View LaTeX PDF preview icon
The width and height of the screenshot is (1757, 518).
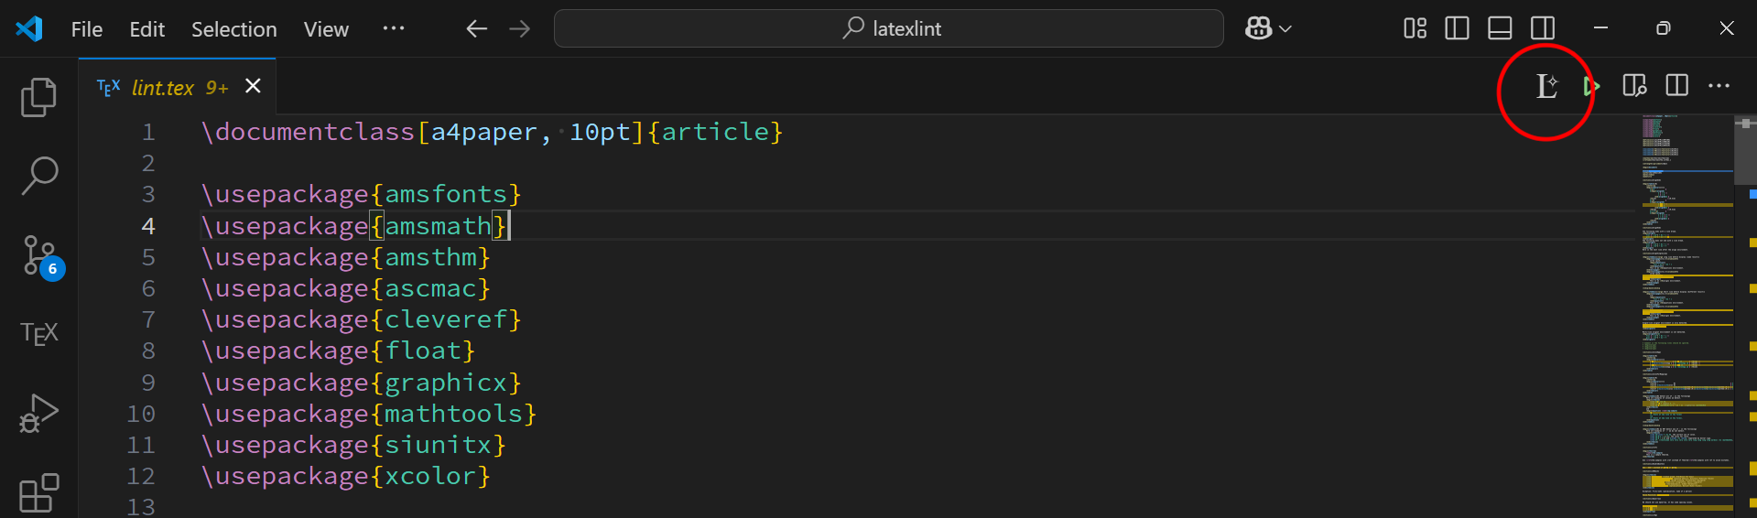click(x=1634, y=86)
